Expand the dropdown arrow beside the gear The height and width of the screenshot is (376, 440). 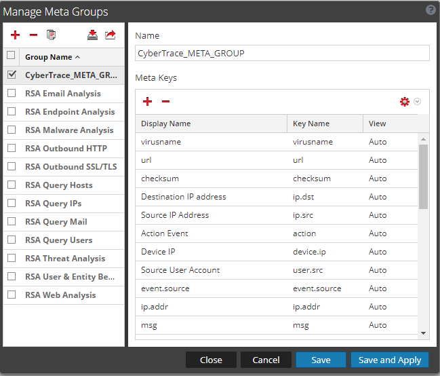pos(418,101)
